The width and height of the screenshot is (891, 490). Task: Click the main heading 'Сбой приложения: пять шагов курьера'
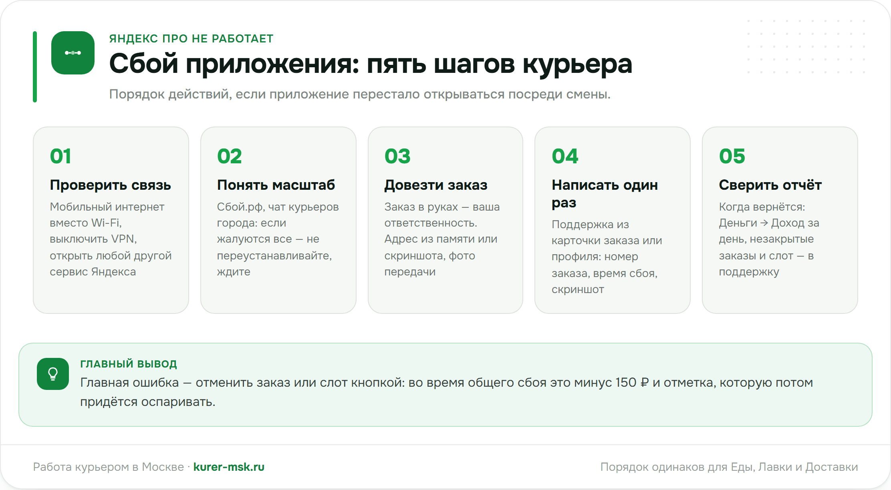pos(371,64)
